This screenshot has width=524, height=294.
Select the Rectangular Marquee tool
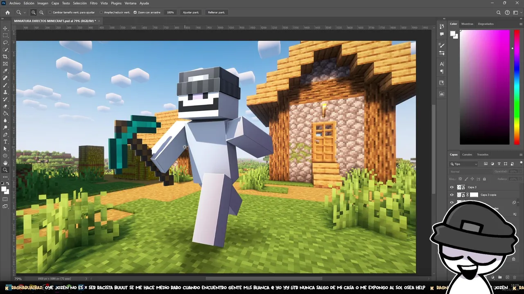click(x=5, y=35)
